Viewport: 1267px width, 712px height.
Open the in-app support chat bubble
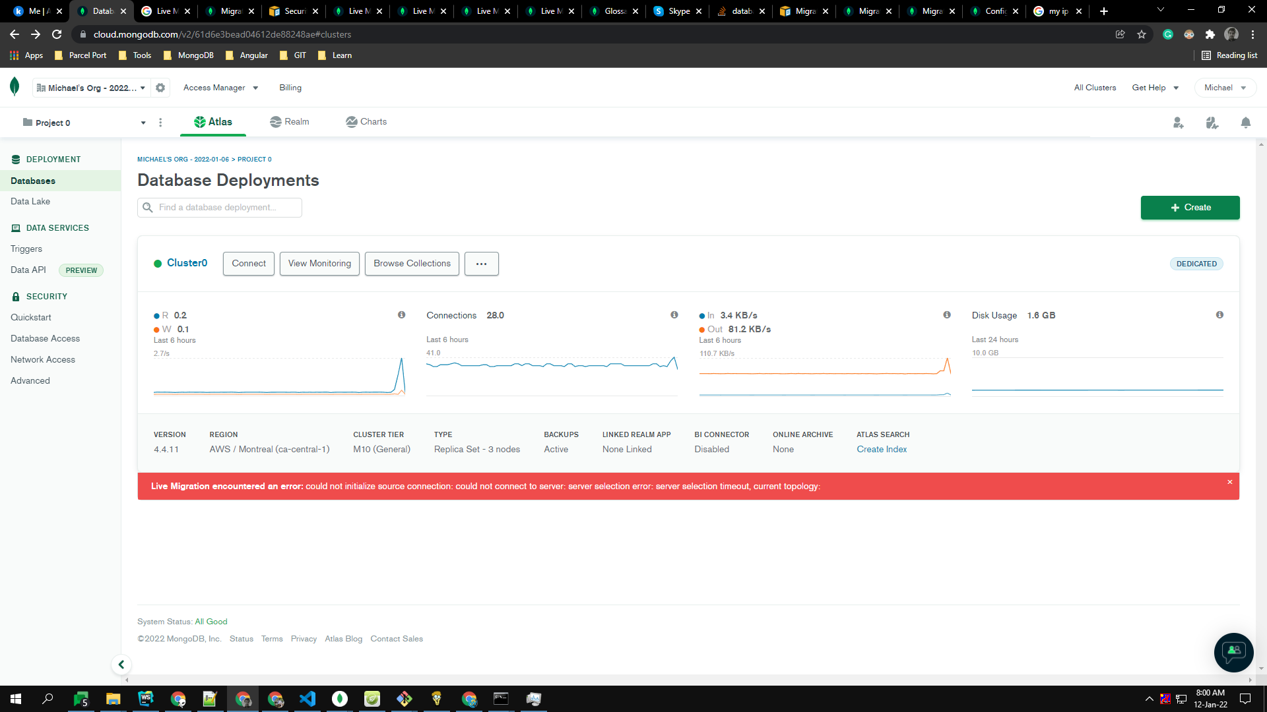click(x=1233, y=652)
